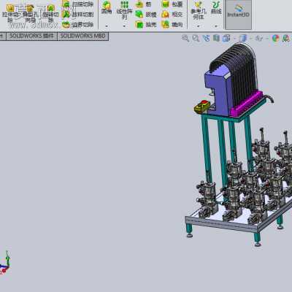The image size is (292, 292).
Task: Click Zoom to Area magnifier icon
Action: (196, 38)
